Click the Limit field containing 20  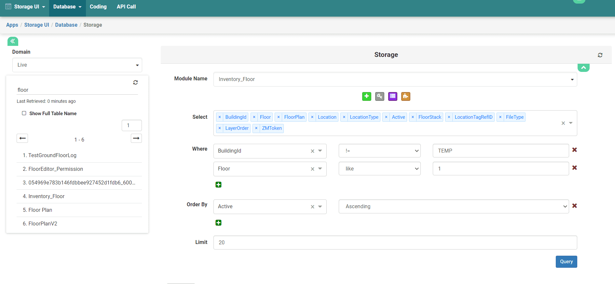(x=395, y=242)
